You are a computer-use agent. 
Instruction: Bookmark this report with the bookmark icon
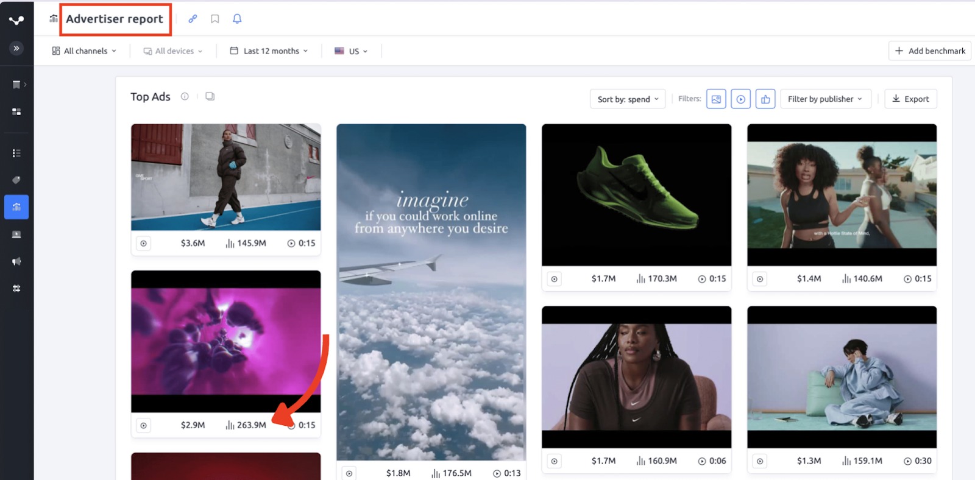(x=215, y=19)
